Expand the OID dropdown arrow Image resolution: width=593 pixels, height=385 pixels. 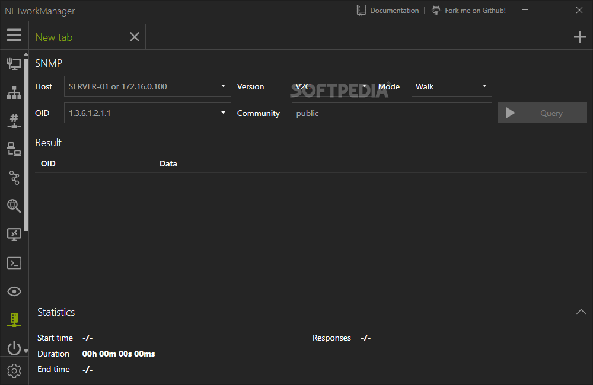click(223, 113)
